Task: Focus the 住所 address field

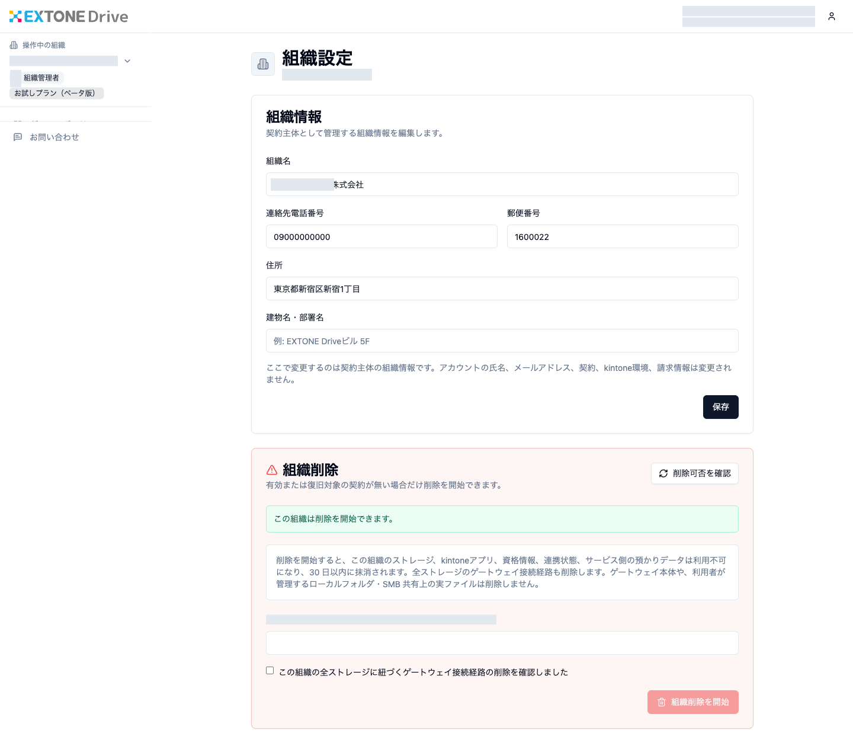Action: (502, 289)
